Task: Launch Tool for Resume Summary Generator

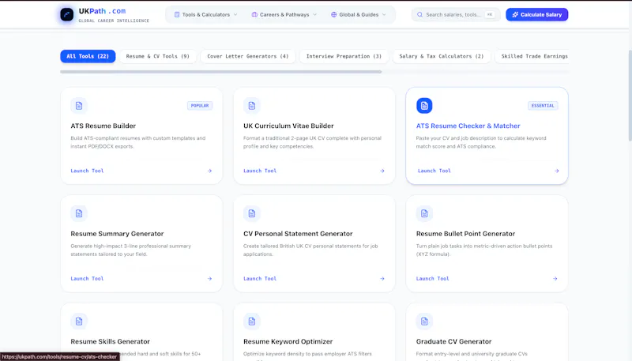Action: coord(87,278)
